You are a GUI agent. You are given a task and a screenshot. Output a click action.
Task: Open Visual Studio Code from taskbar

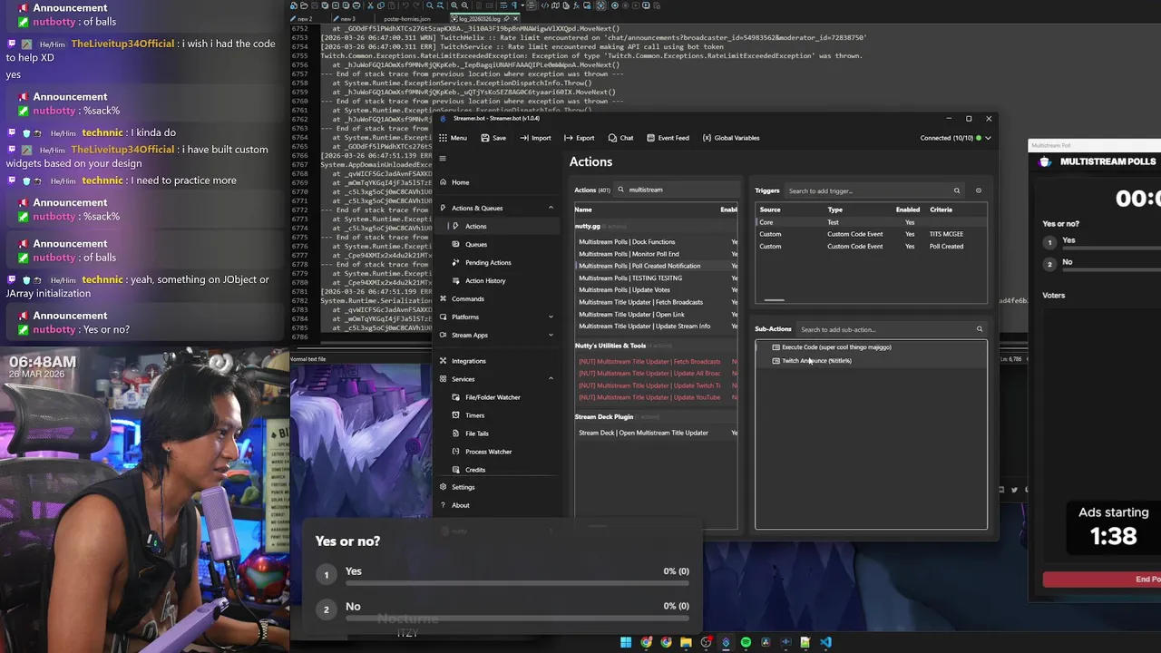825,642
